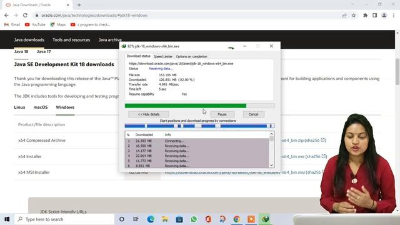The width and height of the screenshot is (400, 225).
Task: Select connection row 4 with 22.064 MB
Action: [197, 156]
